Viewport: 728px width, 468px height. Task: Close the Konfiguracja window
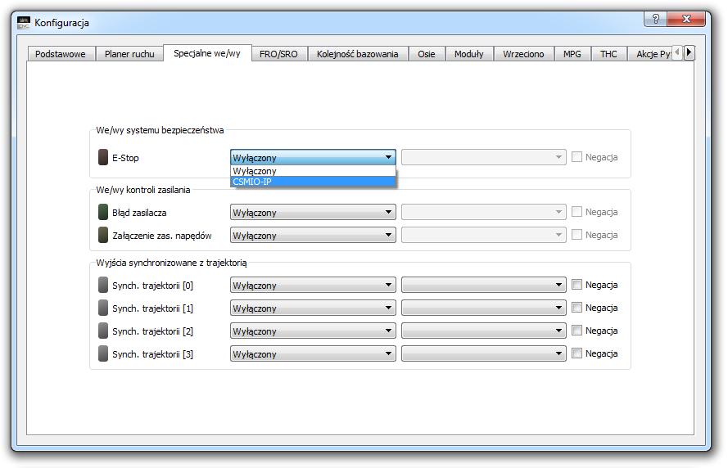(x=686, y=19)
